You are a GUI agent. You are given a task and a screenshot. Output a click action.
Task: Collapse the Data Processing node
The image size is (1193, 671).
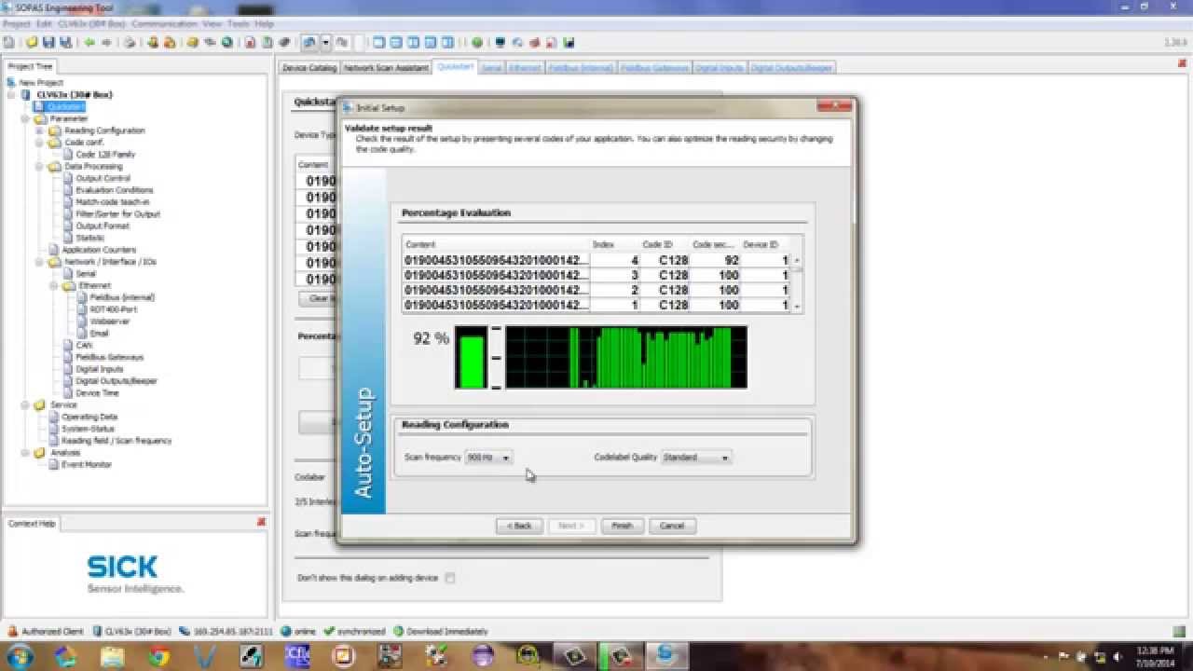[x=39, y=167]
